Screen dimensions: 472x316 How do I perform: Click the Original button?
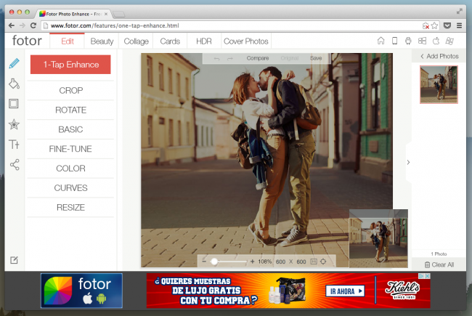click(290, 58)
